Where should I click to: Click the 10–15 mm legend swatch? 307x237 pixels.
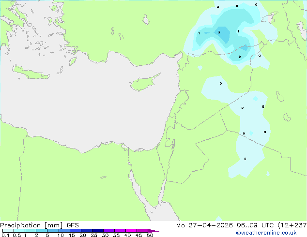pyautogui.click(x=64, y=231)
